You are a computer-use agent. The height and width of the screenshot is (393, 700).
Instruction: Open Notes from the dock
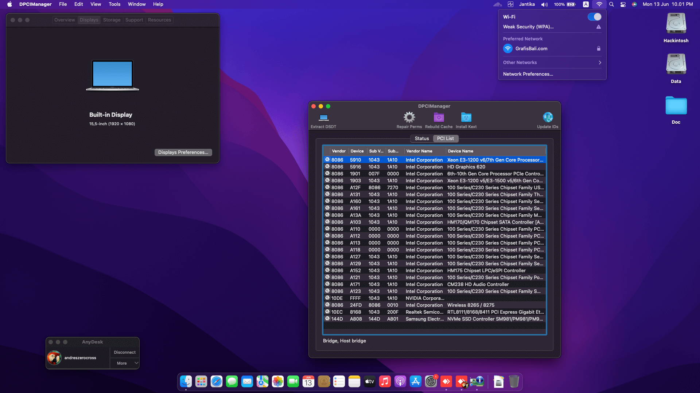click(354, 381)
